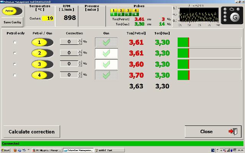Toggle cylinder 3 Petrol/Gas switch

pos(42,64)
